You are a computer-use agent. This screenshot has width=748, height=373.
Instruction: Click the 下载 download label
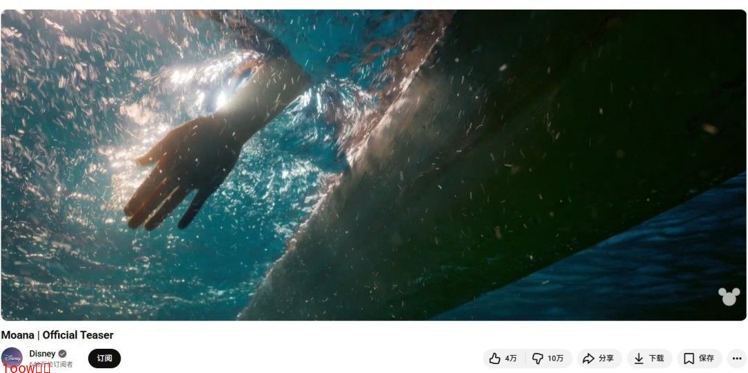point(657,358)
